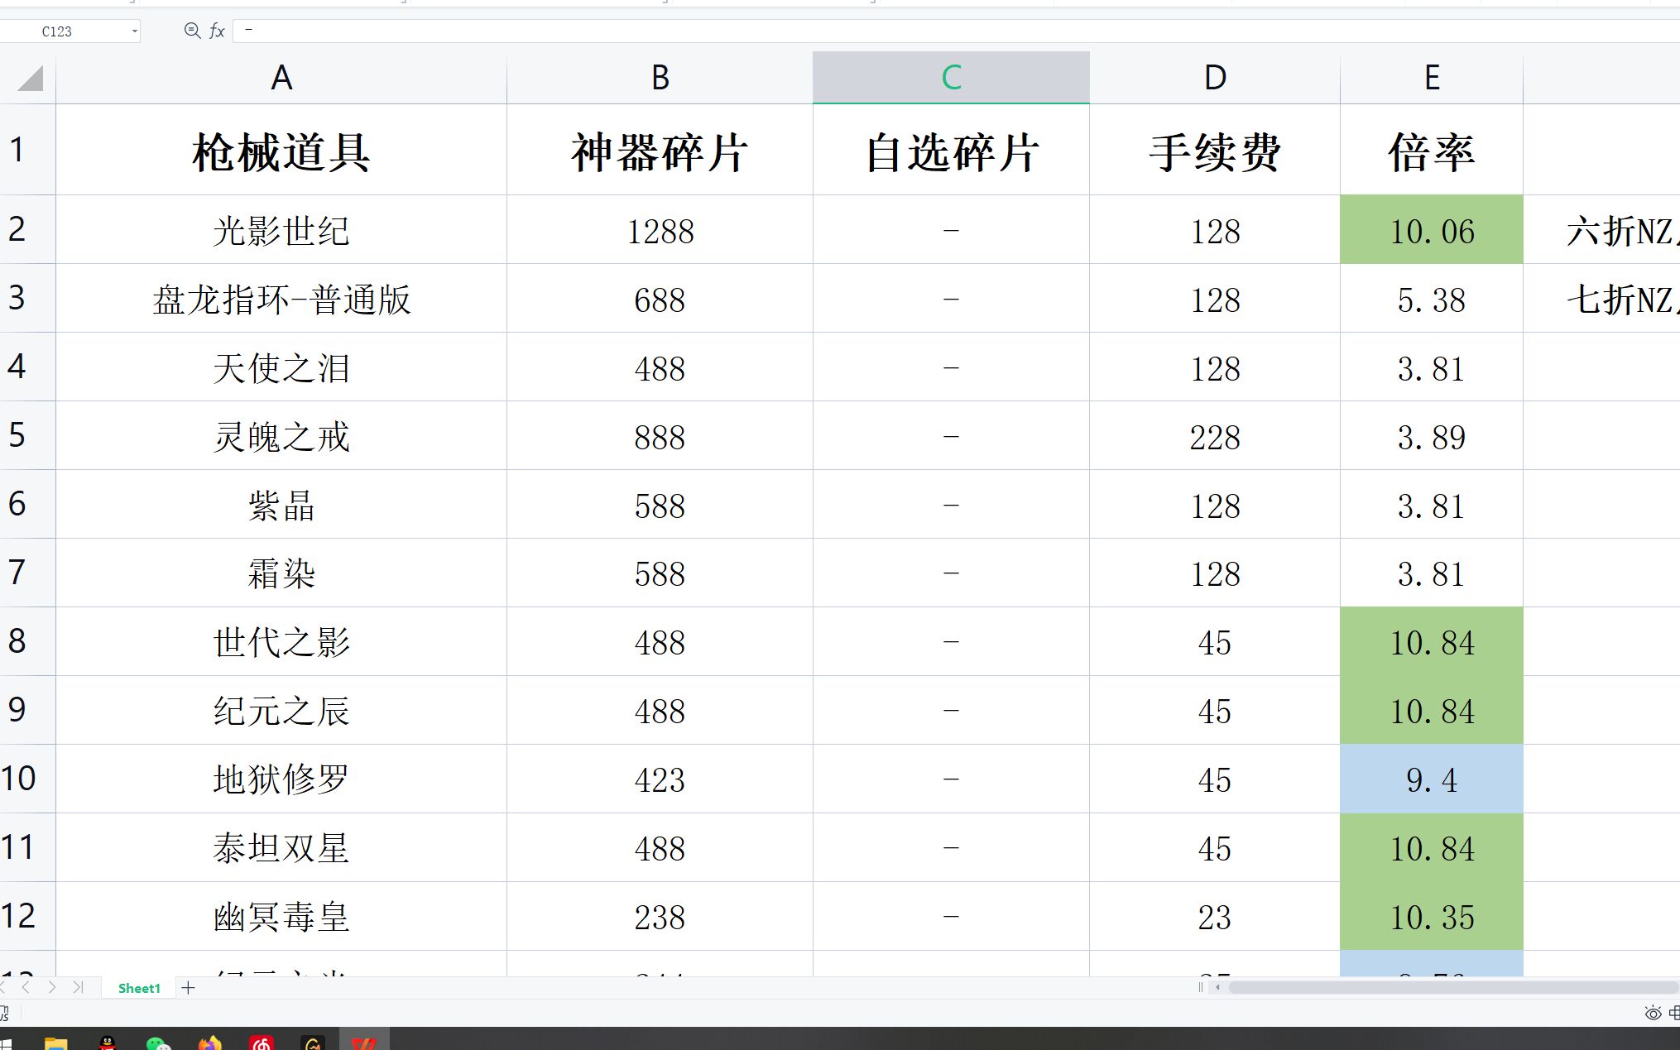Open the Name Box dropdown showing C123
Viewport: 1680px width, 1050px height.
tap(135, 31)
